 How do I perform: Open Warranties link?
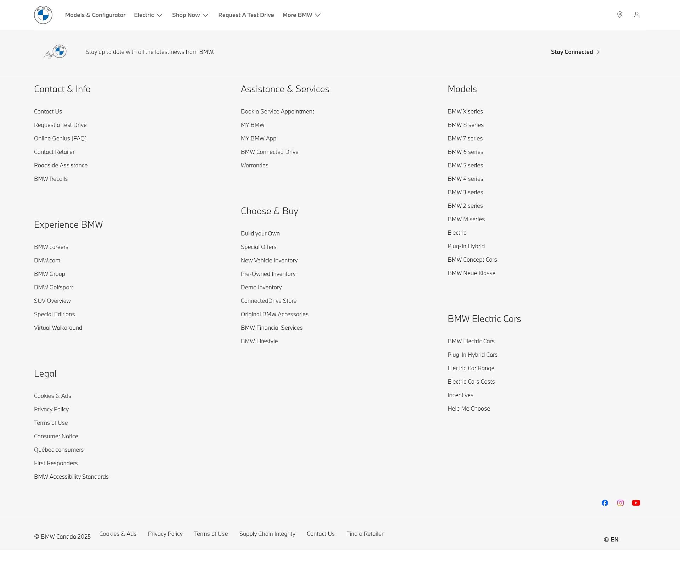point(254,165)
